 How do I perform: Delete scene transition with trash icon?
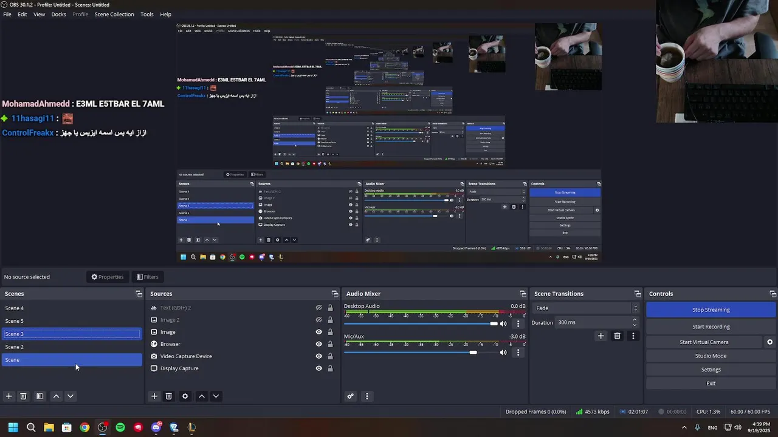click(x=617, y=336)
